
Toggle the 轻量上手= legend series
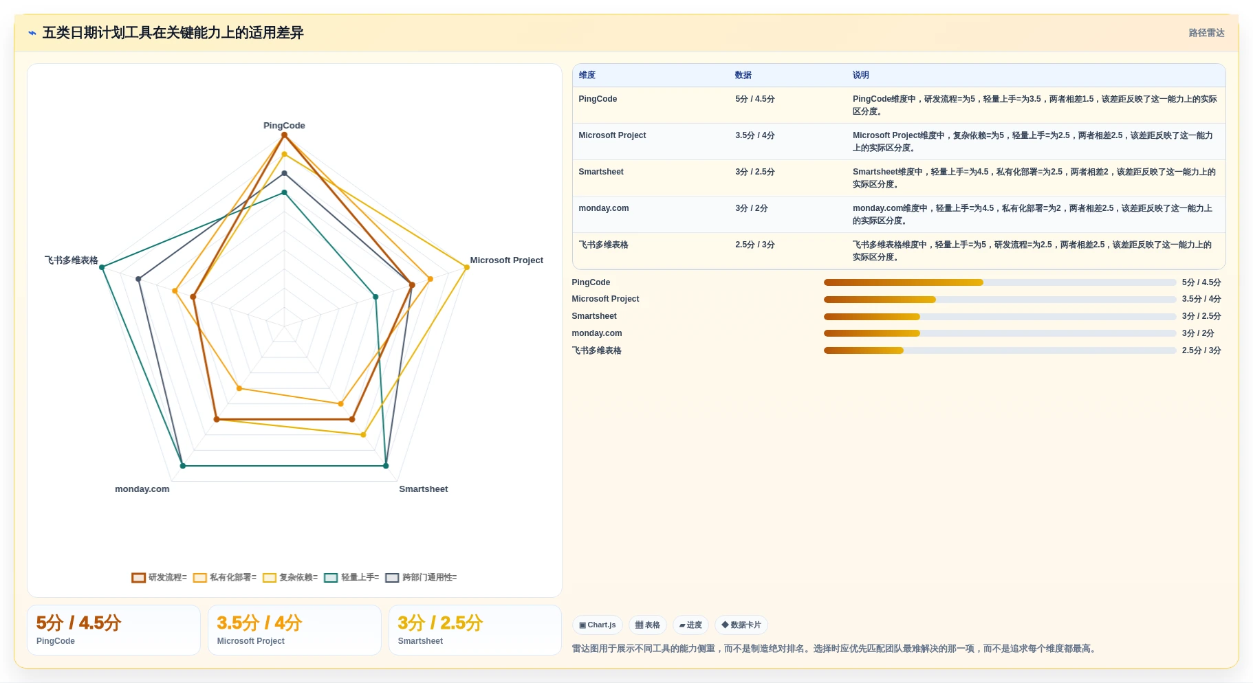(x=351, y=577)
